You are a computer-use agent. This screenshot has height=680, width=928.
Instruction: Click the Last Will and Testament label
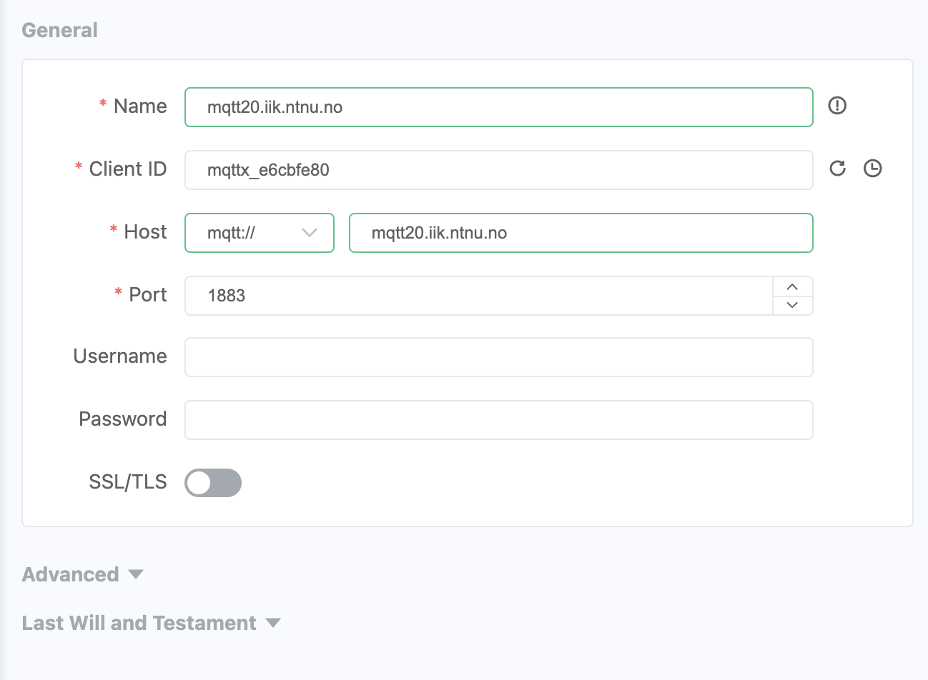pyautogui.click(x=139, y=623)
